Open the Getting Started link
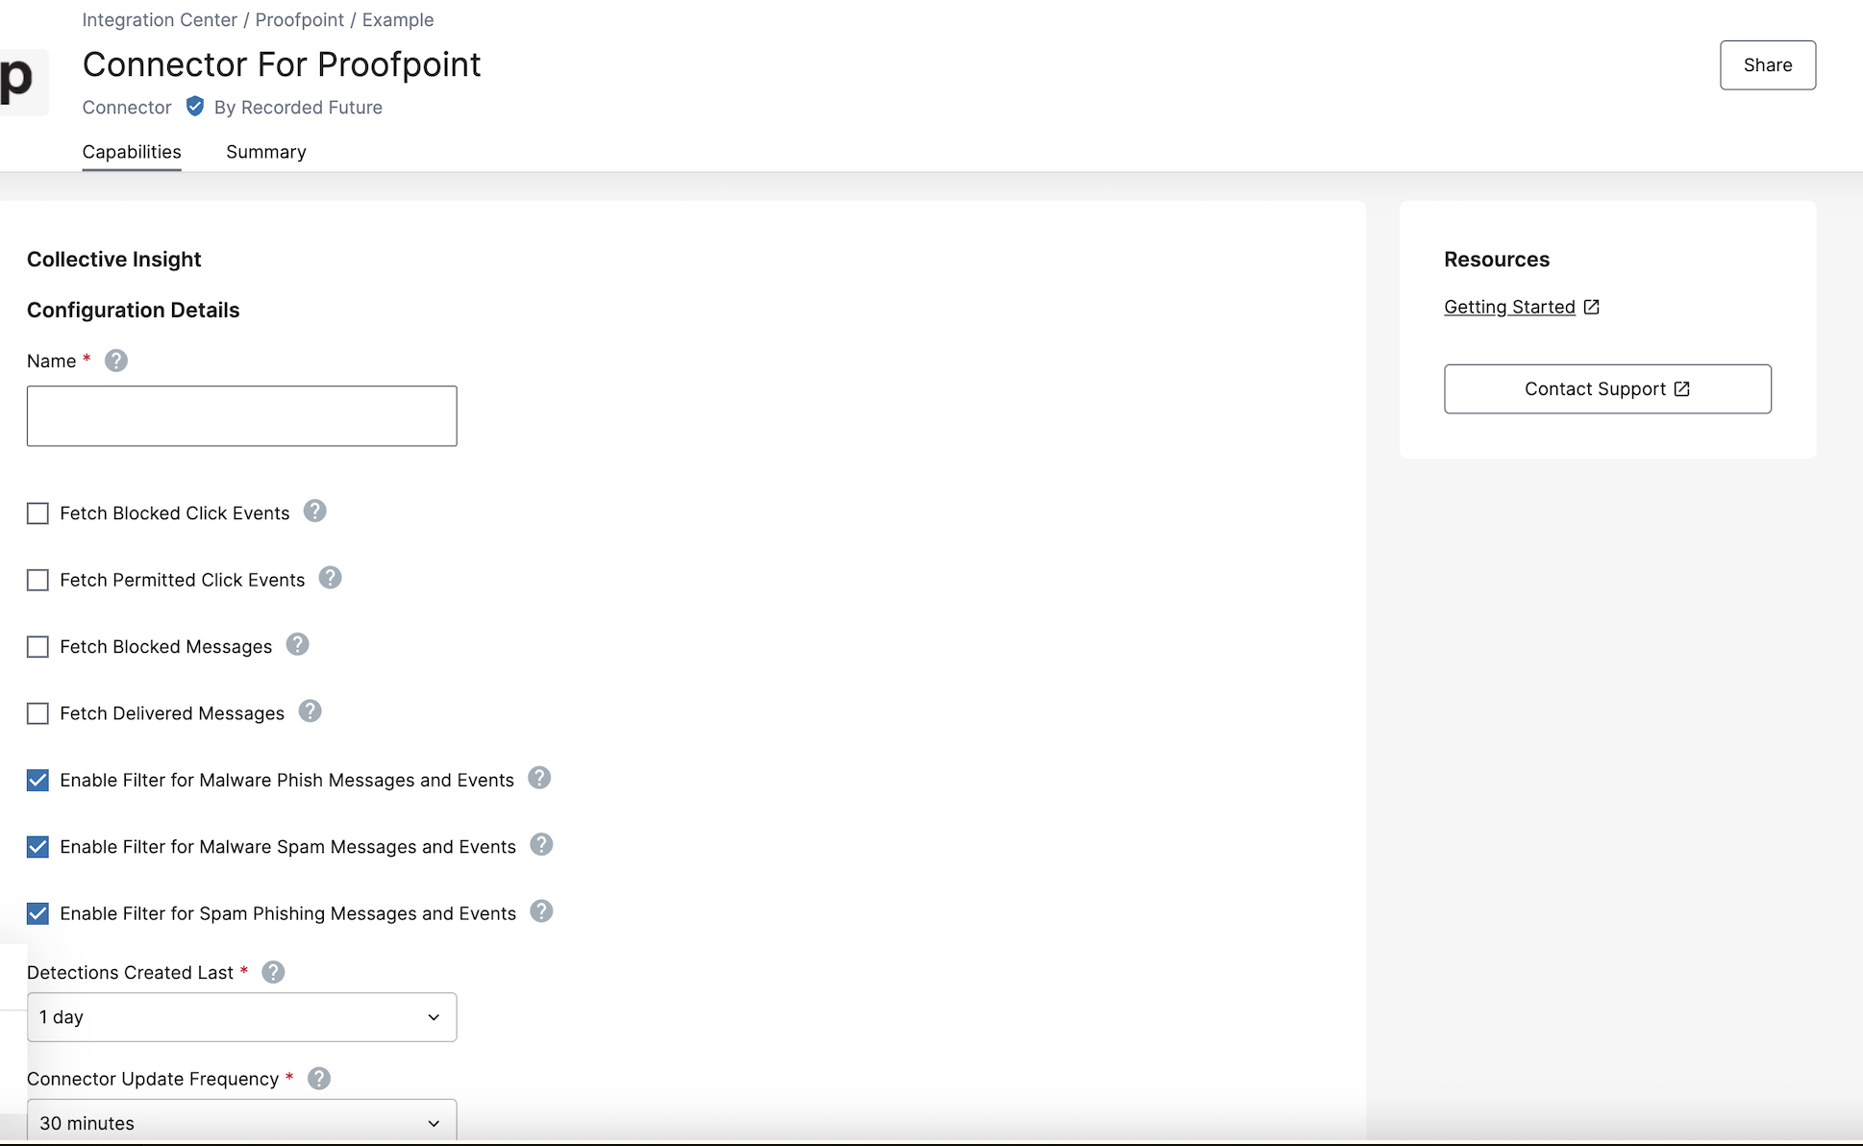This screenshot has width=1863, height=1146. pos(1509,307)
